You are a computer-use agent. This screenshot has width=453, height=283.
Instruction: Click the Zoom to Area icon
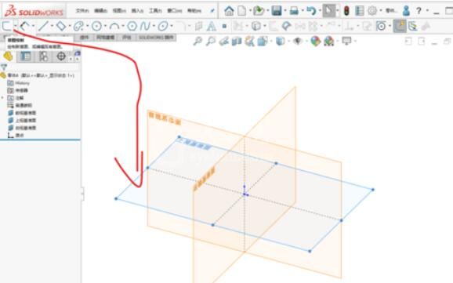click(211, 42)
